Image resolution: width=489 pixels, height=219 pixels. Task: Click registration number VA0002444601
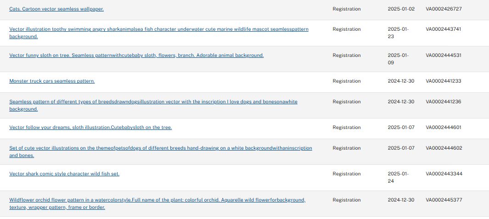coord(443,127)
